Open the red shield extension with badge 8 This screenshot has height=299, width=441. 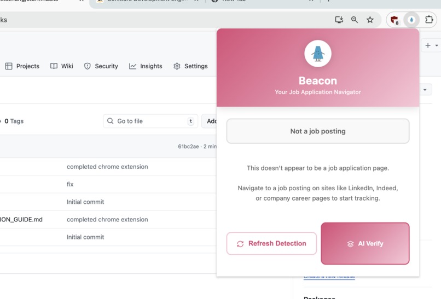[x=394, y=20]
